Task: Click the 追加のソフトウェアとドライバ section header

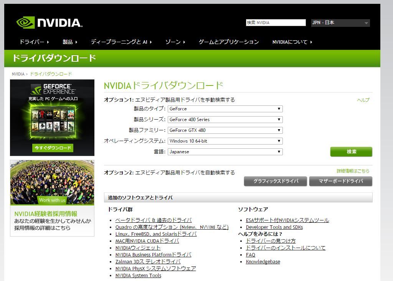Action: tap(238, 197)
